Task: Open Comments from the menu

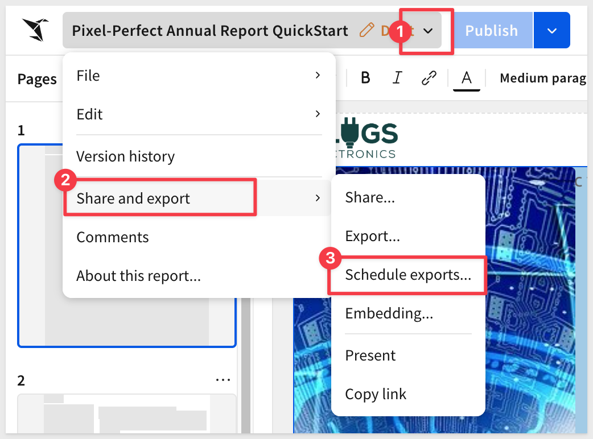Action: click(113, 237)
